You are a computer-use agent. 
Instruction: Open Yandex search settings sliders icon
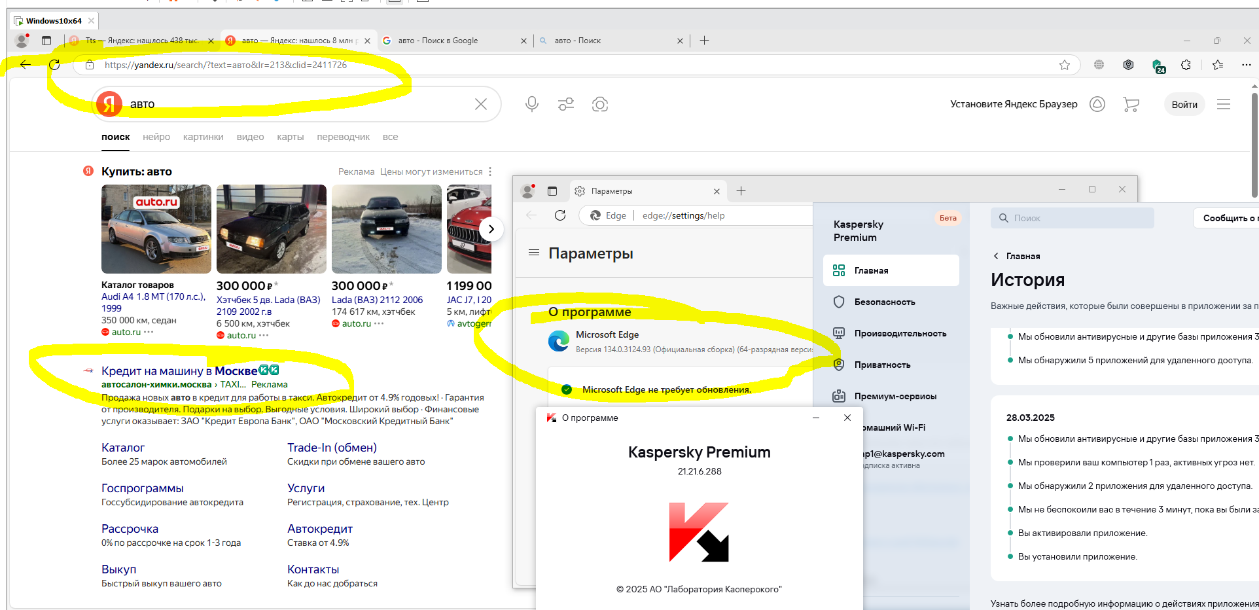(x=566, y=104)
